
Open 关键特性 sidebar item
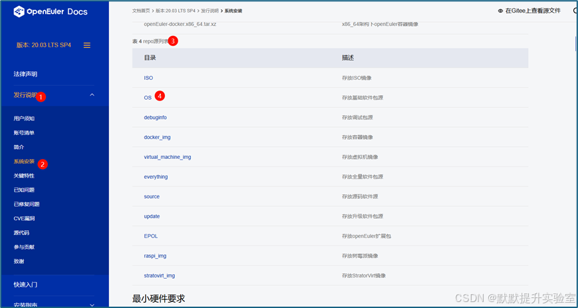click(24, 176)
